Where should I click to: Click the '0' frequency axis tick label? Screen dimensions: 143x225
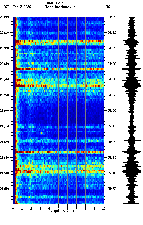point(13,209)
